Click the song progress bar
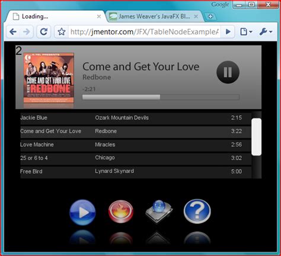 pyautogui.click(x=161, y=97)
